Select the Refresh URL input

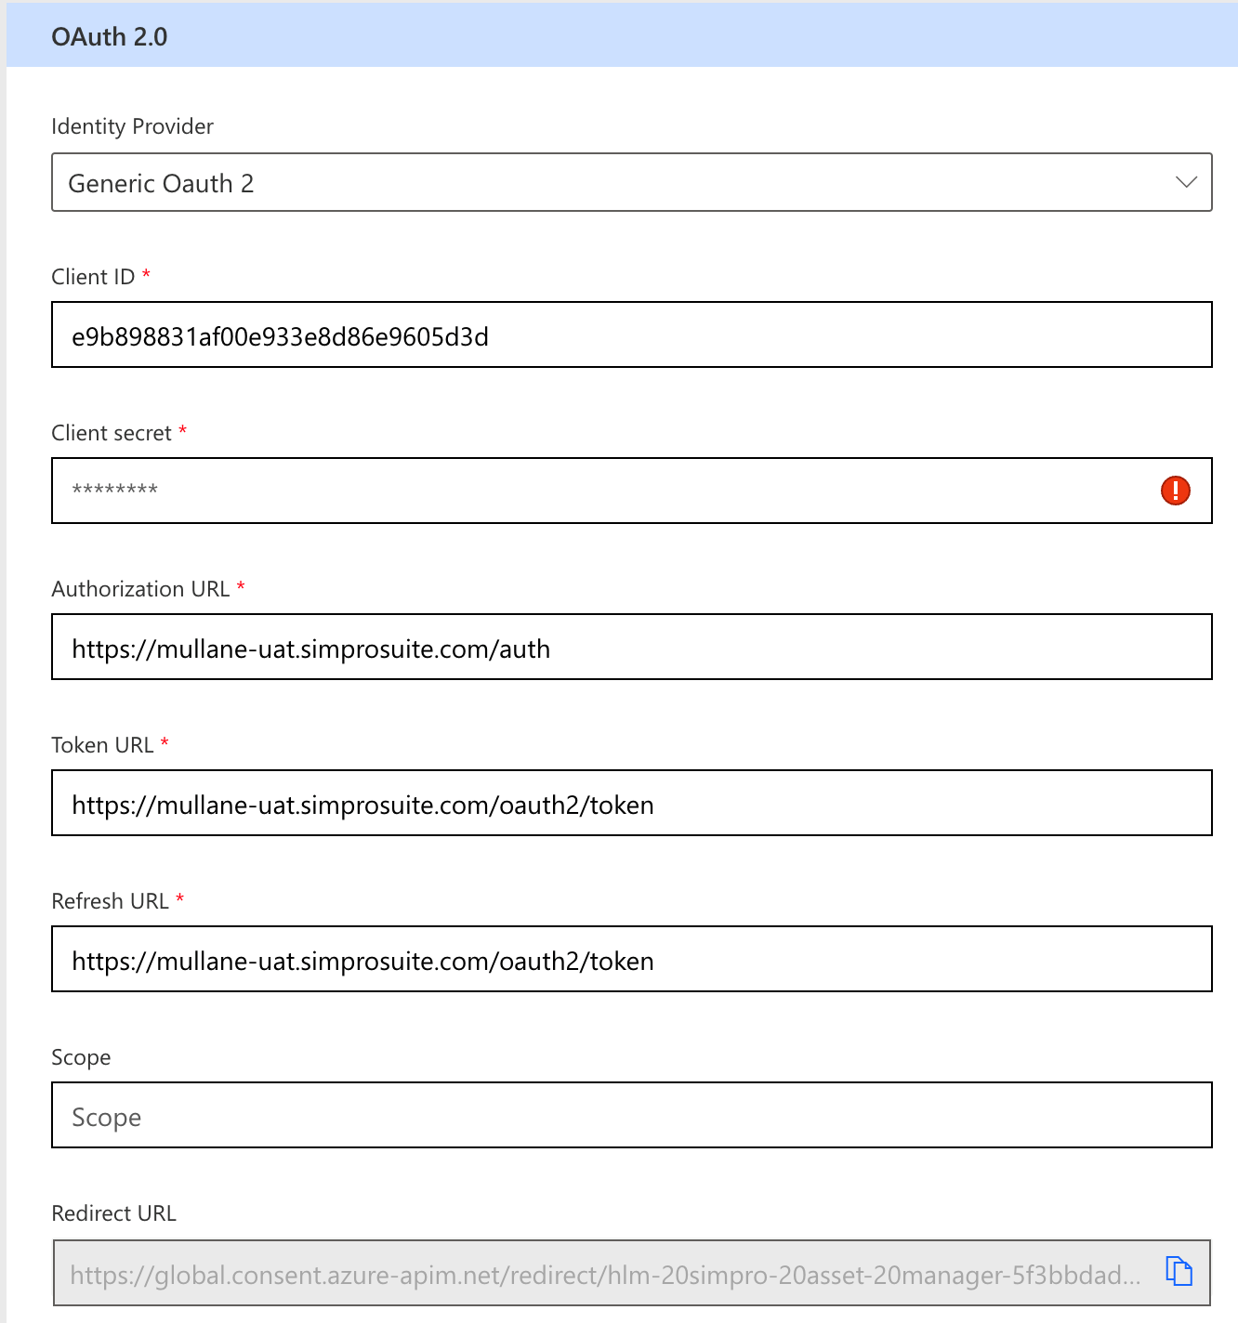coord(632,959)
